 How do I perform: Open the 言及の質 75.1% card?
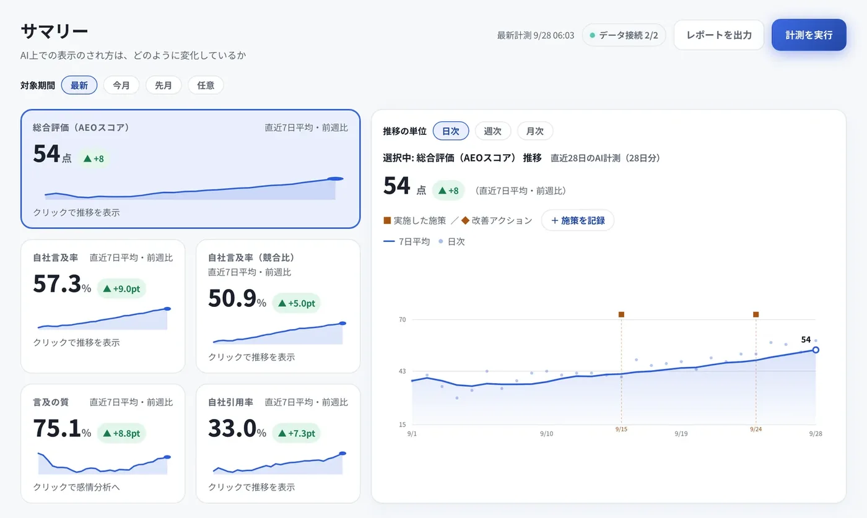(x=103, y=444)
